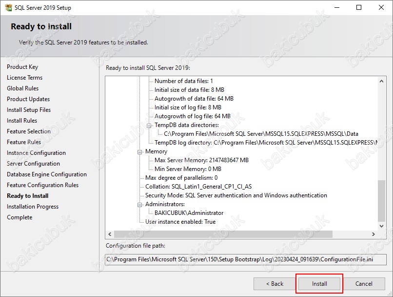393x297 pixels.
Task: Click the vertical scrollbar thumb
Action: (x=381, y=201)
